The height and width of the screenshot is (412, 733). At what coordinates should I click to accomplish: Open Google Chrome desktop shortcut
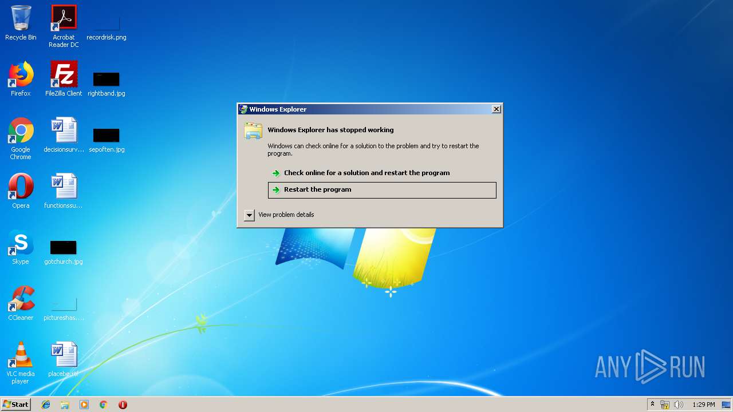click(x=21, y=138)
